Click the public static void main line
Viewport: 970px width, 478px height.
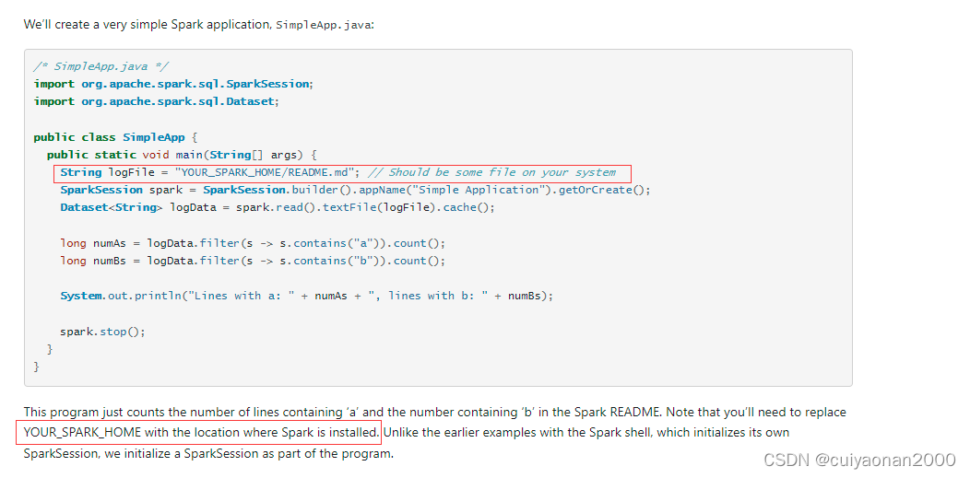pyautogui.click(x=182, y=155)
